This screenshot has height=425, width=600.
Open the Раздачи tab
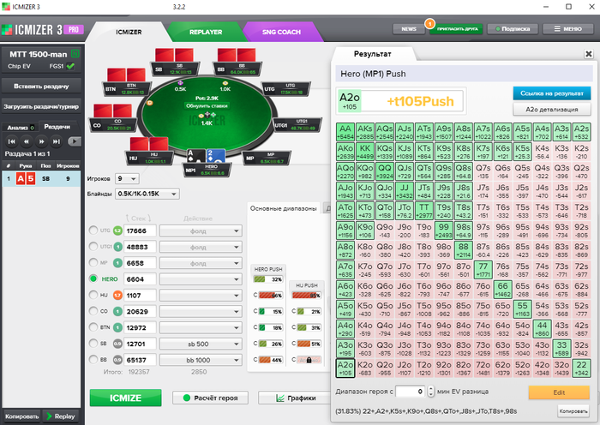click(x=57, y=127)
